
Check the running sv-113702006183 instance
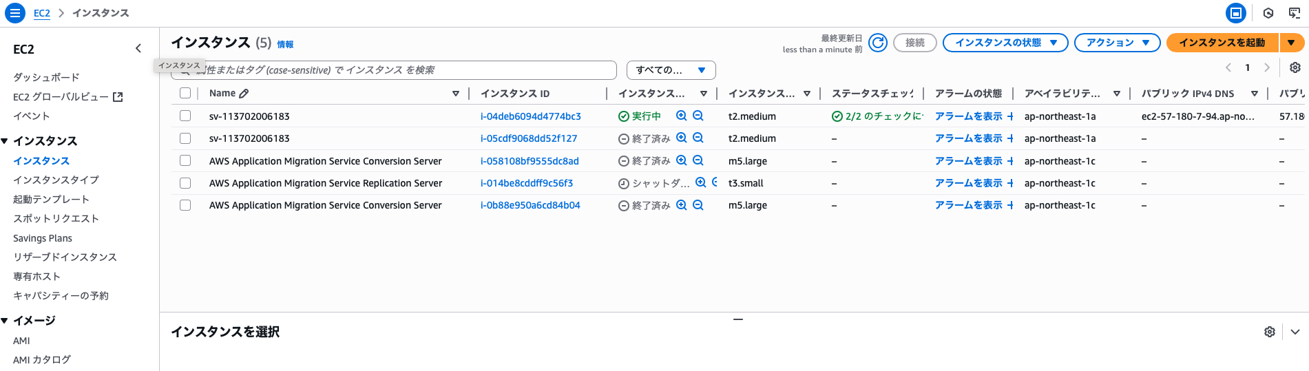(185, 116)
